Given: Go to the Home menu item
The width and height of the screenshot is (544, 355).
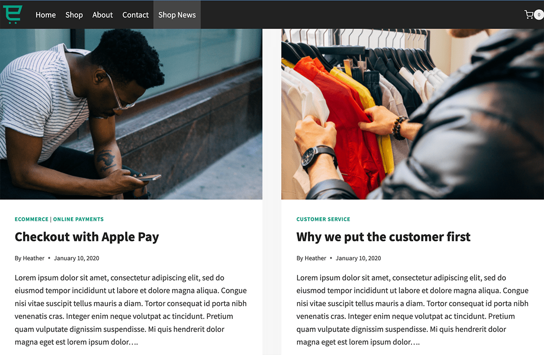Looking at the screenshot, I should click(x=46, y=15).
